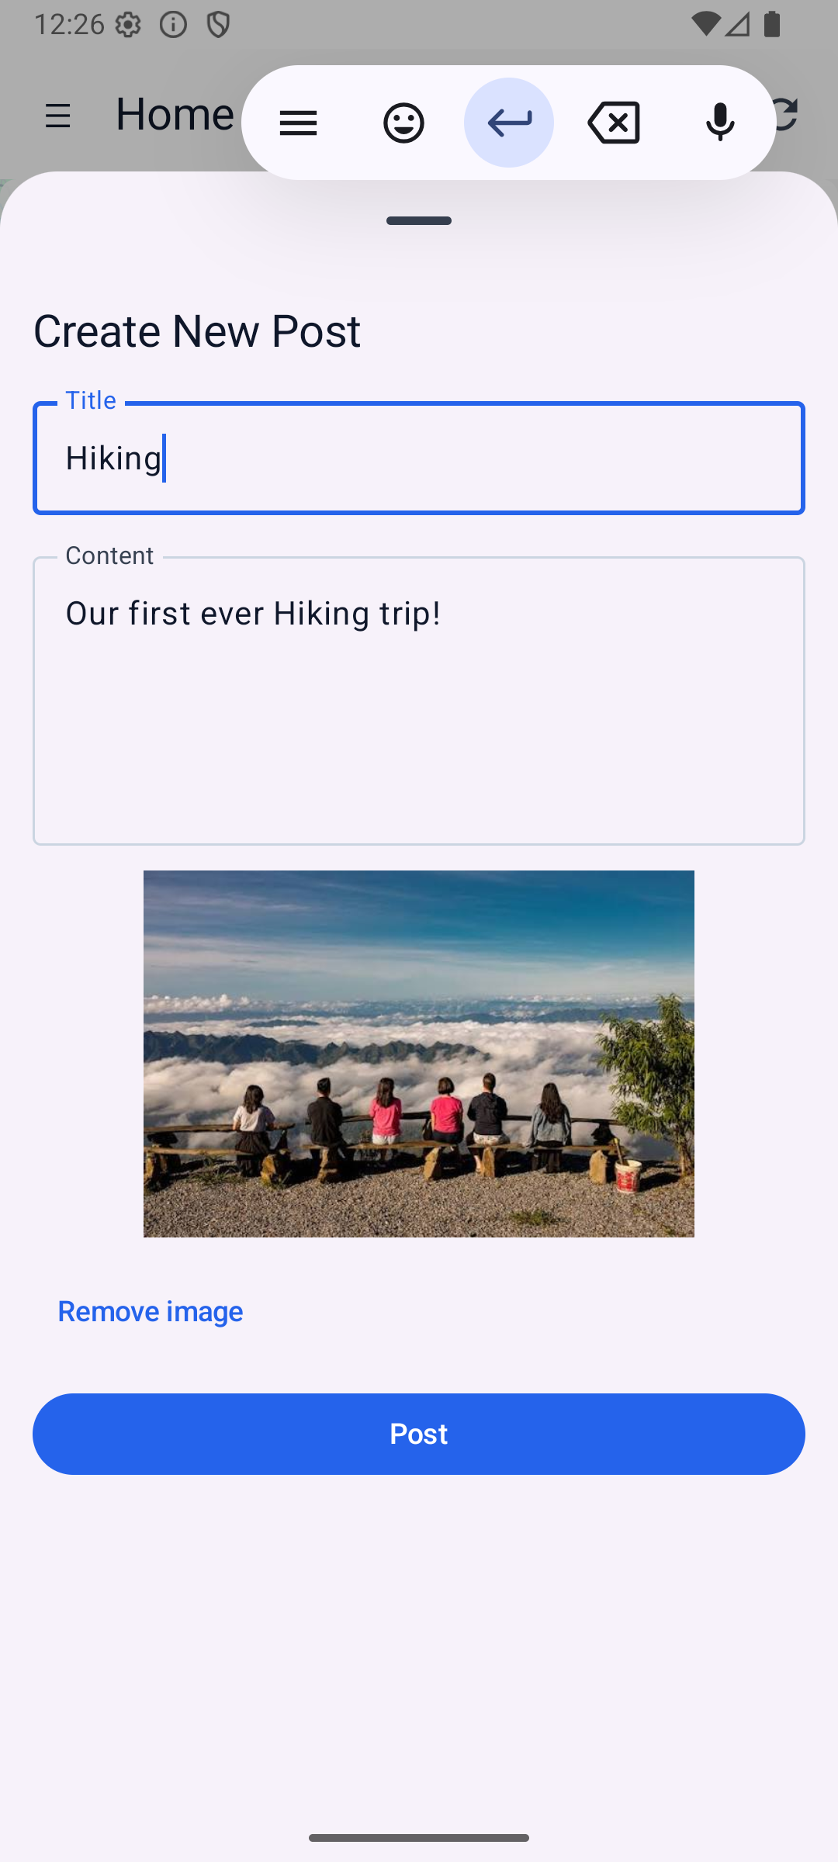Tap the bottom sheet drag handle
Viewport: 838px width, 1862px height.
419,221
